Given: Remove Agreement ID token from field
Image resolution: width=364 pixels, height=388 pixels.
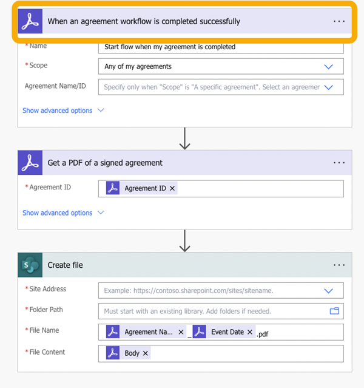Looking at the screenshot, I should (x=172, y=189).
